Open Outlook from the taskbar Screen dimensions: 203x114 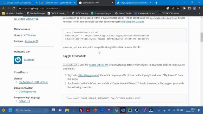click(123, 110)
